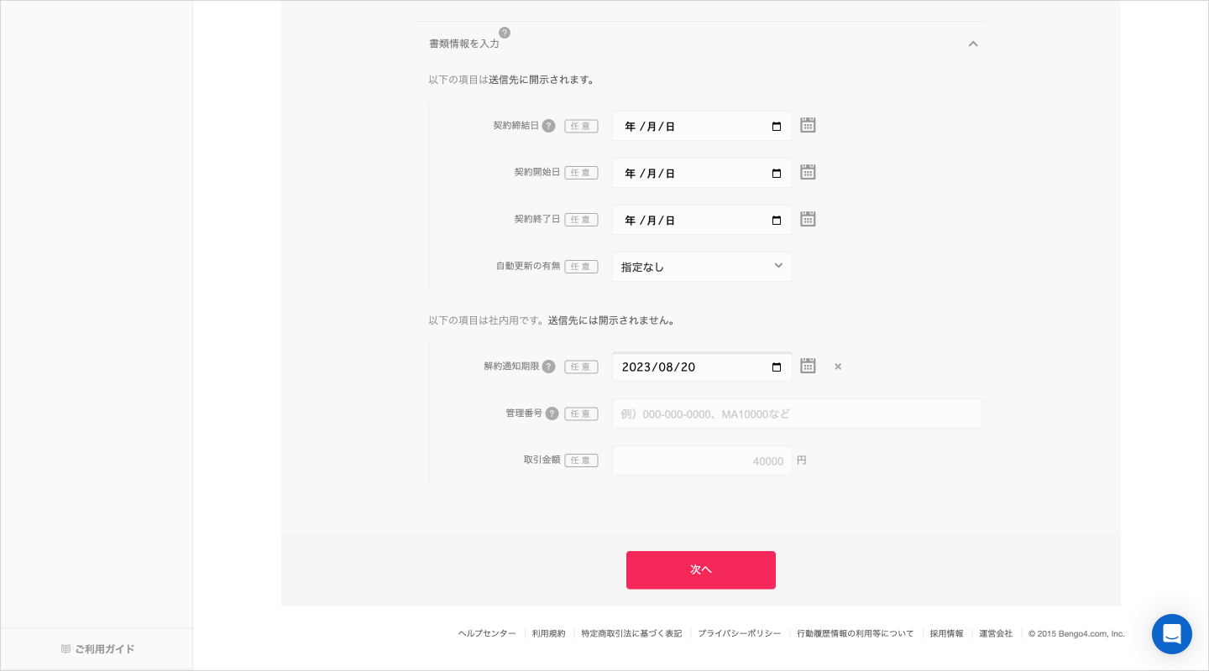This screenshot has width=1209, height=671.
Task: Focus the 契約締結日 date field
Action: pos(702,126)
